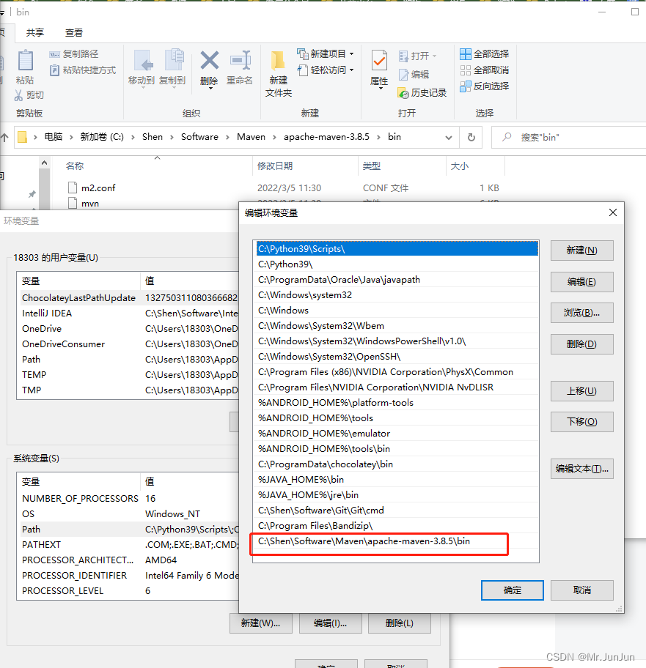Viewport: 646px width, 668px height.
Task: Select all items with 全部选择 icon
Action: pos(466,53)
